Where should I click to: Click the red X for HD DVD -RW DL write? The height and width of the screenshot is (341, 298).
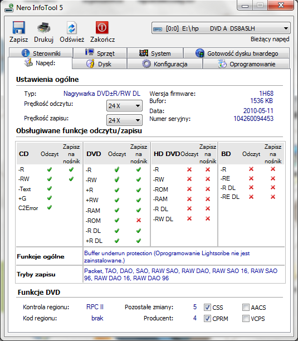(x=208, y=218)
